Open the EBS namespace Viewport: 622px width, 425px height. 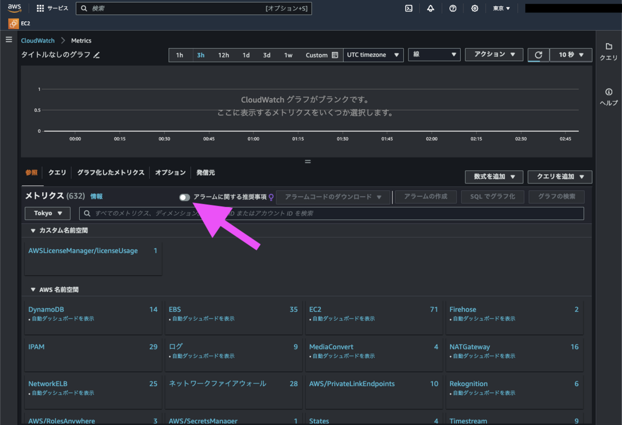[175, 309]
